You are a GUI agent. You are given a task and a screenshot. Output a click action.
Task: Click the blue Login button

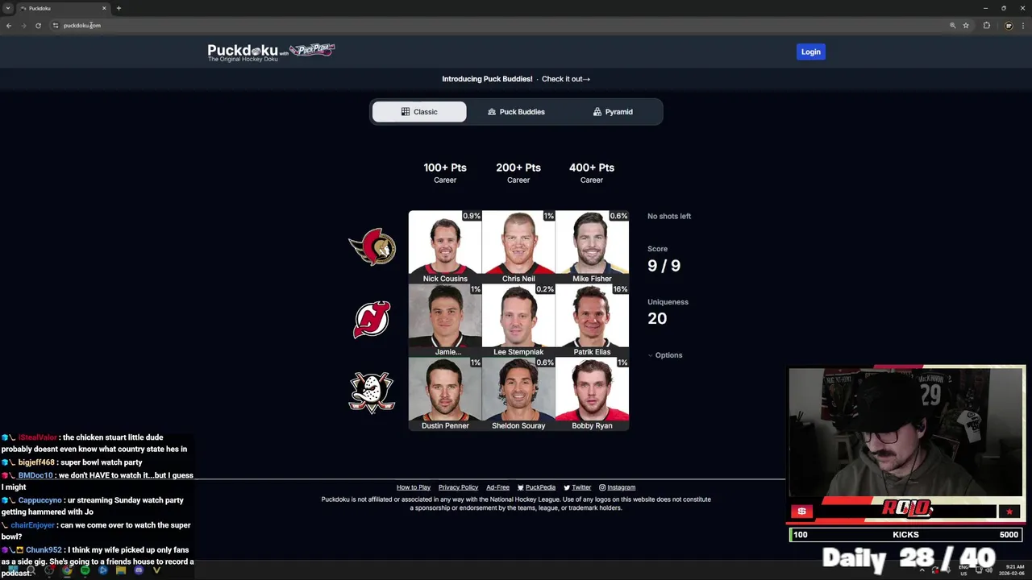(x=810, y=52)
